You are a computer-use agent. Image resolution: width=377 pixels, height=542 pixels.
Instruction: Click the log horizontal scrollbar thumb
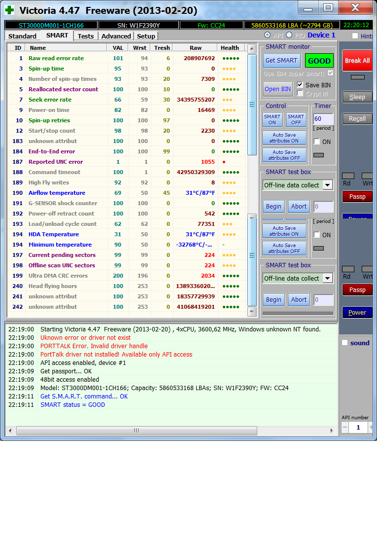tap(137, 431)
